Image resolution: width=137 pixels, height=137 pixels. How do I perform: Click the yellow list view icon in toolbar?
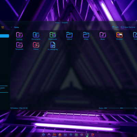[x=3, y=27]
